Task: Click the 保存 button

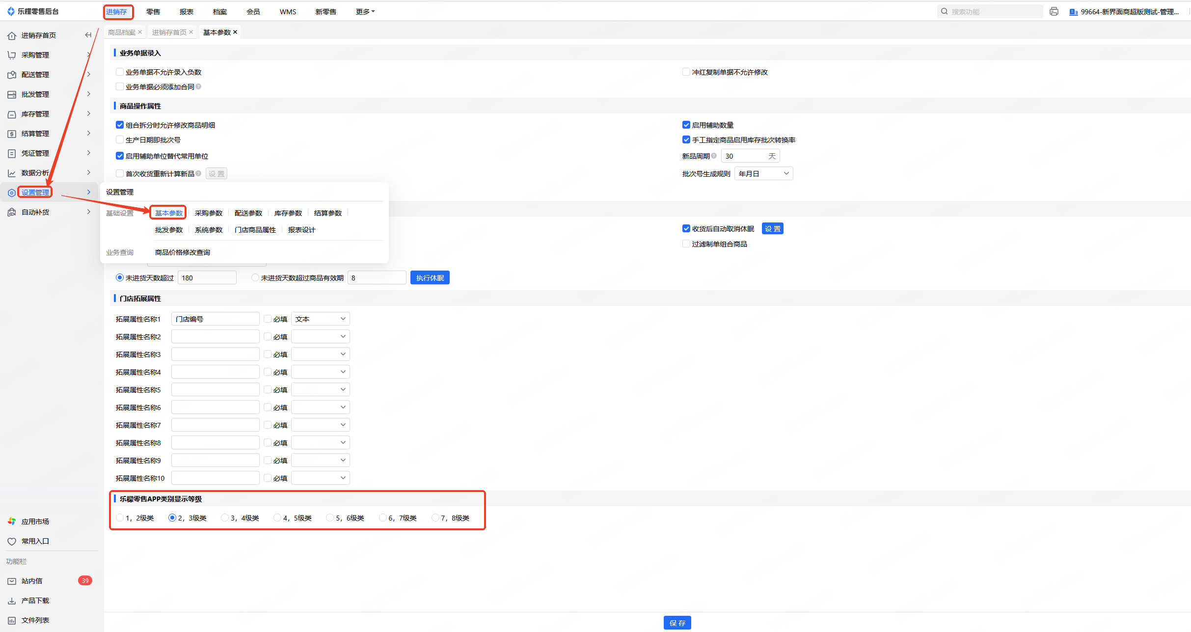Action: pyautogui.click(x=677, y=623)
